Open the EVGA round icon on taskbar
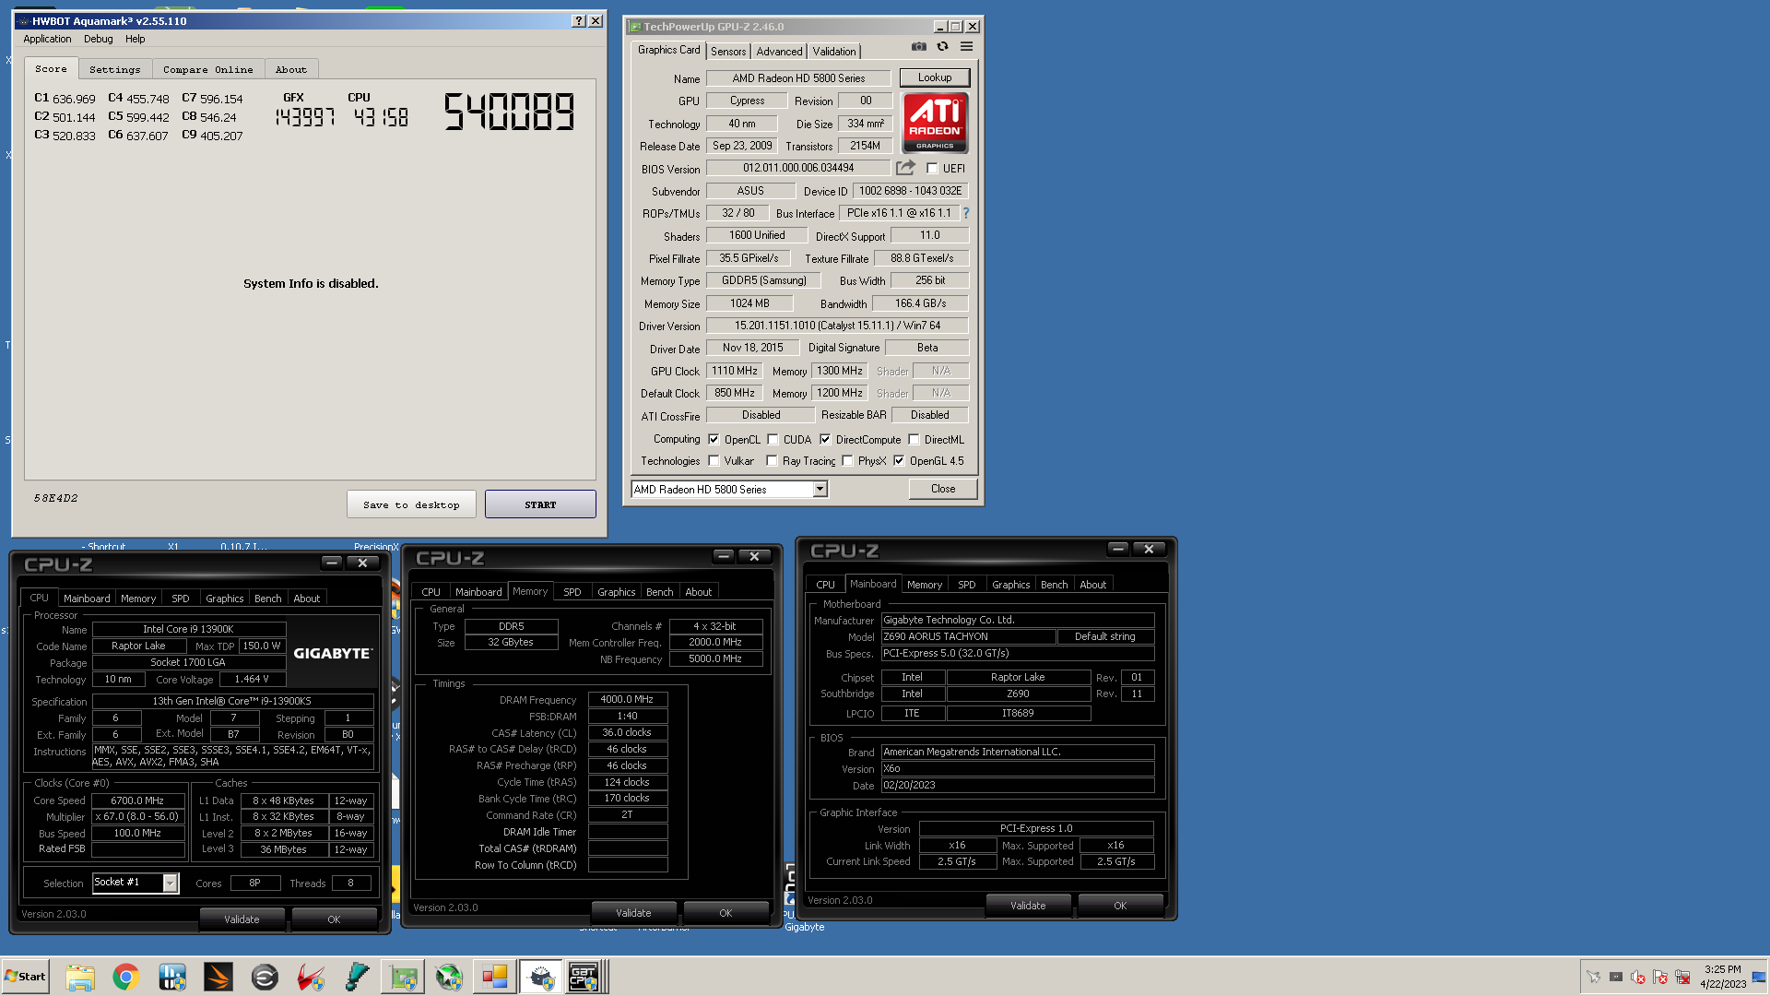 [x=265, y=977]
